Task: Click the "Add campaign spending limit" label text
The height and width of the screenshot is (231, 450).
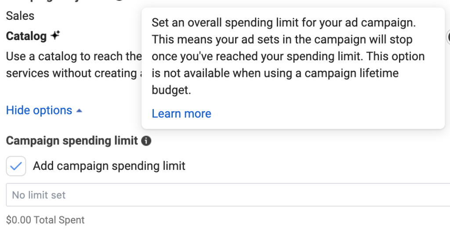Action: 109,166
